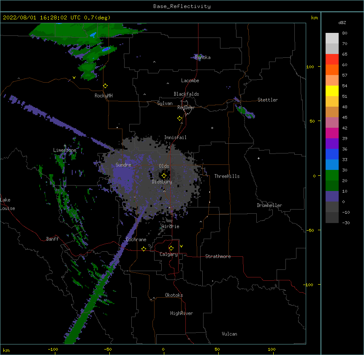Select the Cochrane town label
The height and width of the screenshot is (355, 364).
[136, 239]
